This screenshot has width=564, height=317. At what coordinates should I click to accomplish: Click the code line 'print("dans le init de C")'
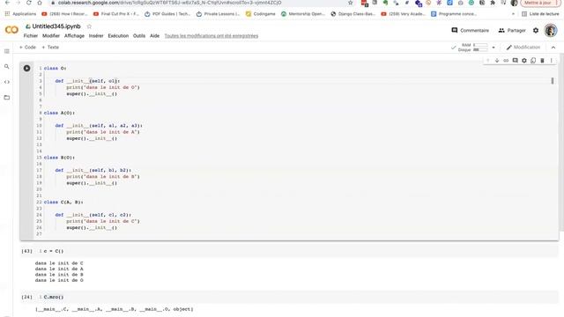tap(103, 221)
